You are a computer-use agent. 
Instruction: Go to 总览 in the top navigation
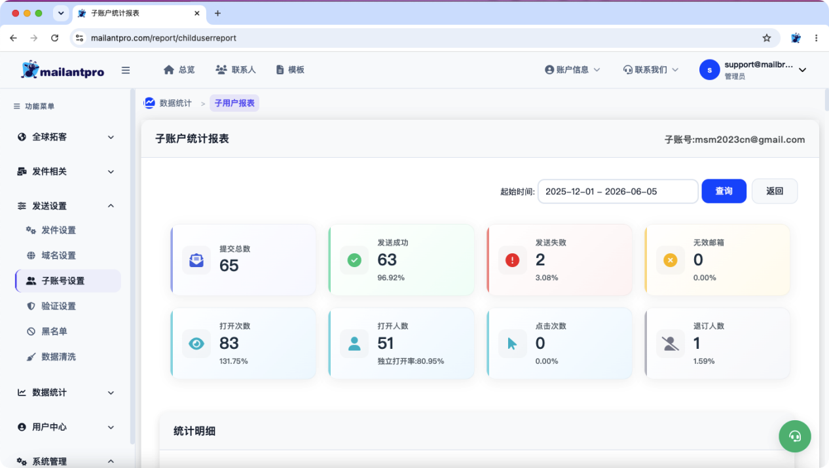click(x=179, y=69)
